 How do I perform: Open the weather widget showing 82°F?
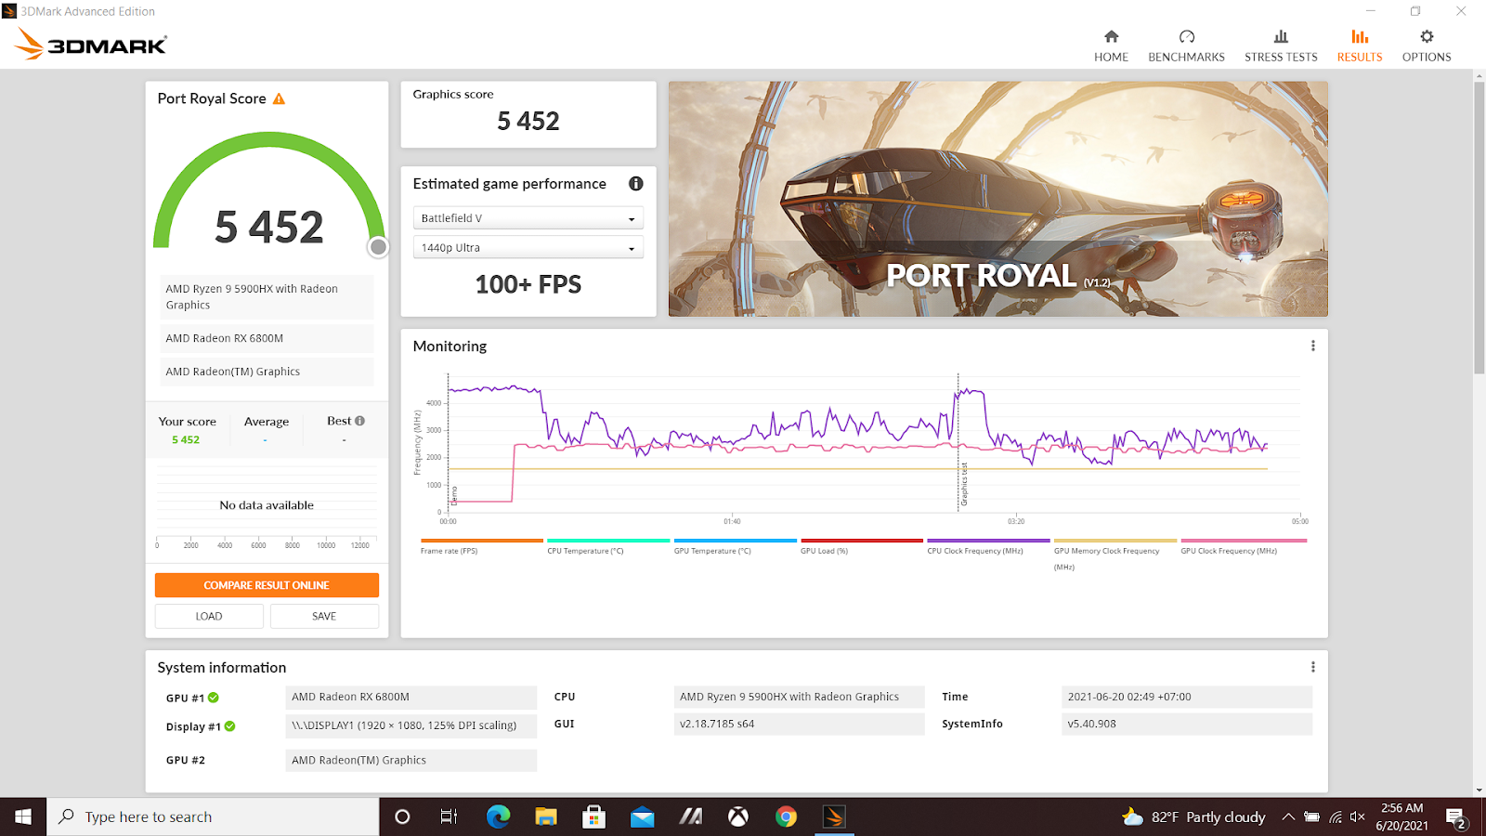coord(1193,816)
